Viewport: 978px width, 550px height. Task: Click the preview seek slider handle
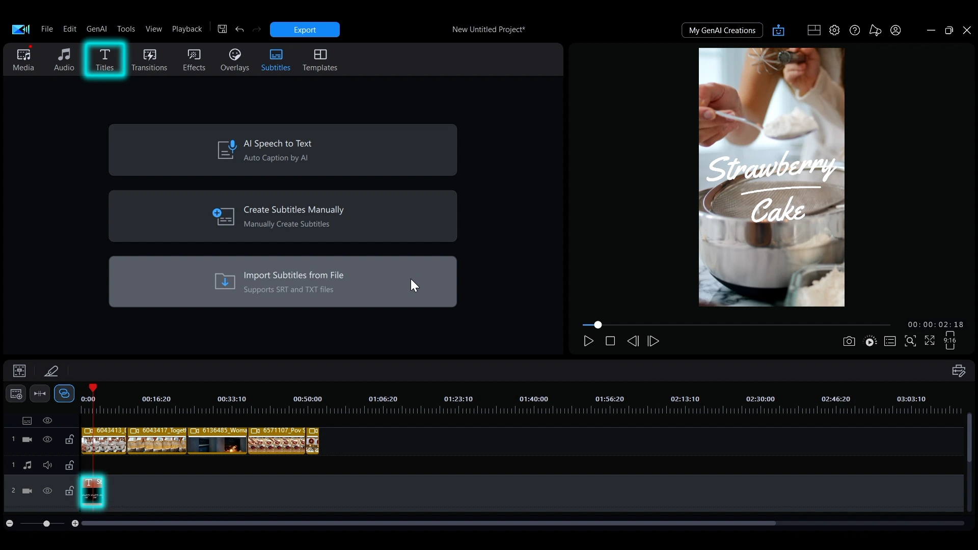598,324
